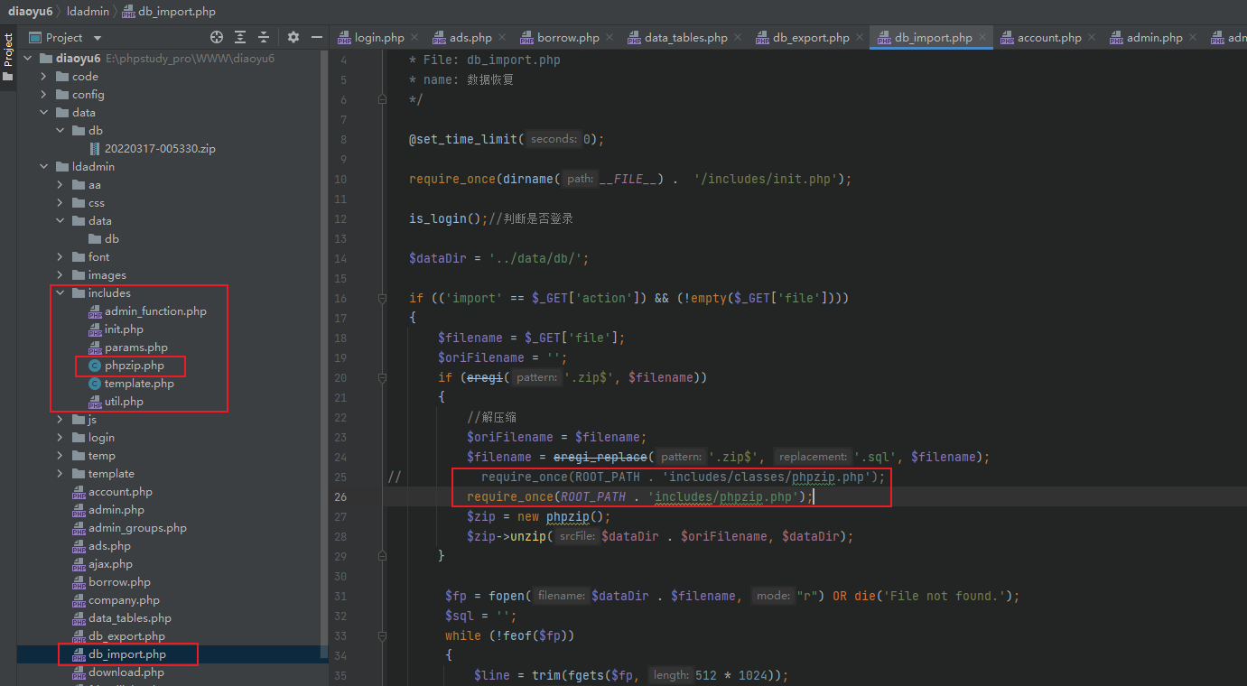Toggle the fold marker at line 6
The width and height of the screenshot is (1247, 686).
(383, 99)
